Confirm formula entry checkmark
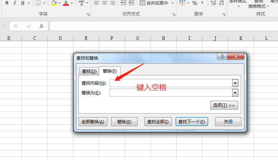Screen dimensions: 278x160 point(29,26)
